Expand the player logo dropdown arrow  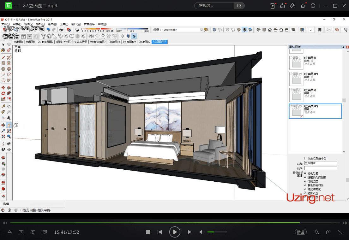click(15, 6)
